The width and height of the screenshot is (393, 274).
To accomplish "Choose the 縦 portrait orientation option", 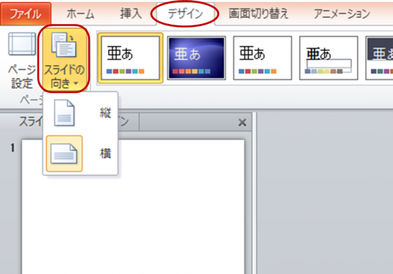I will (x=81, y=112).
